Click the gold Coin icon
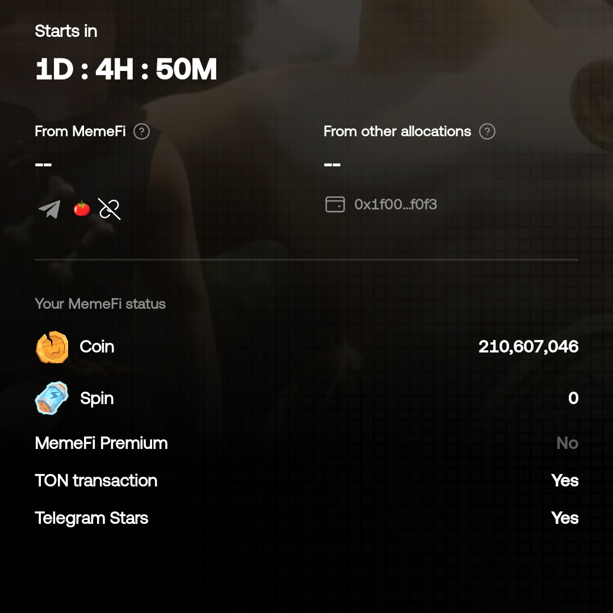The width and height of the screenshot is (613, 613). click(52, 347)
